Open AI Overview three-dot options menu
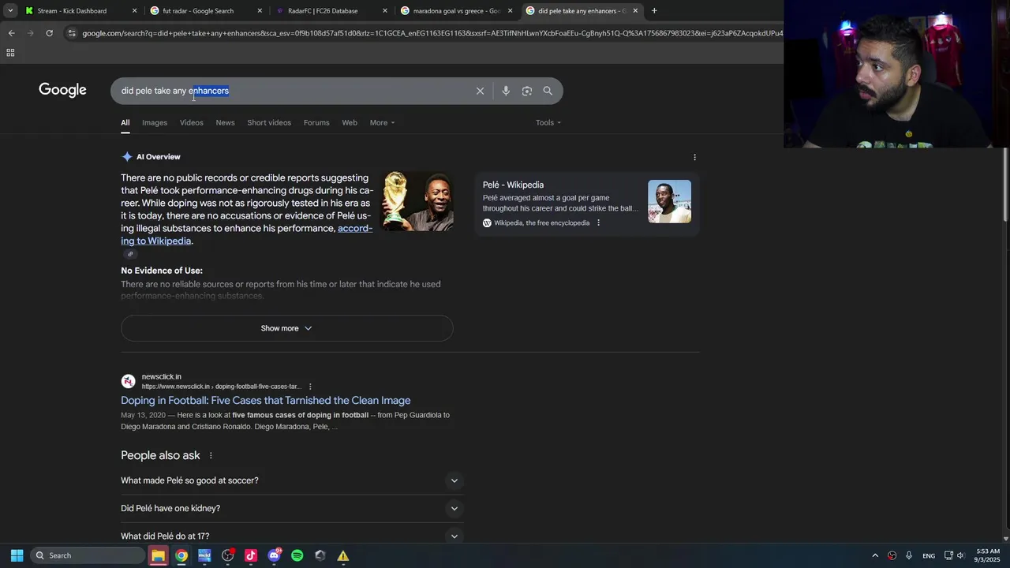This screenshot has width=1010, height=568. [x=694, y=157]
